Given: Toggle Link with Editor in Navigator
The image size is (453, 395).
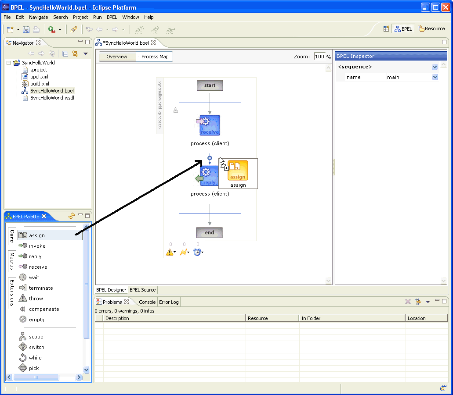Looking at the screenshot, I should pos(75,53).
